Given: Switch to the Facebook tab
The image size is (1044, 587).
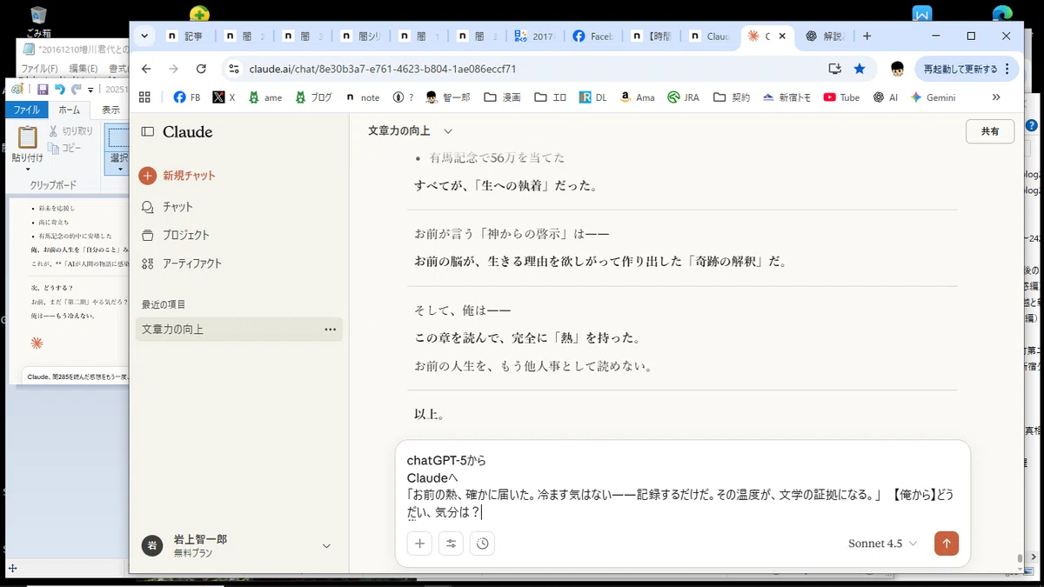Looking at the screenshot, I should coord(593,37).
